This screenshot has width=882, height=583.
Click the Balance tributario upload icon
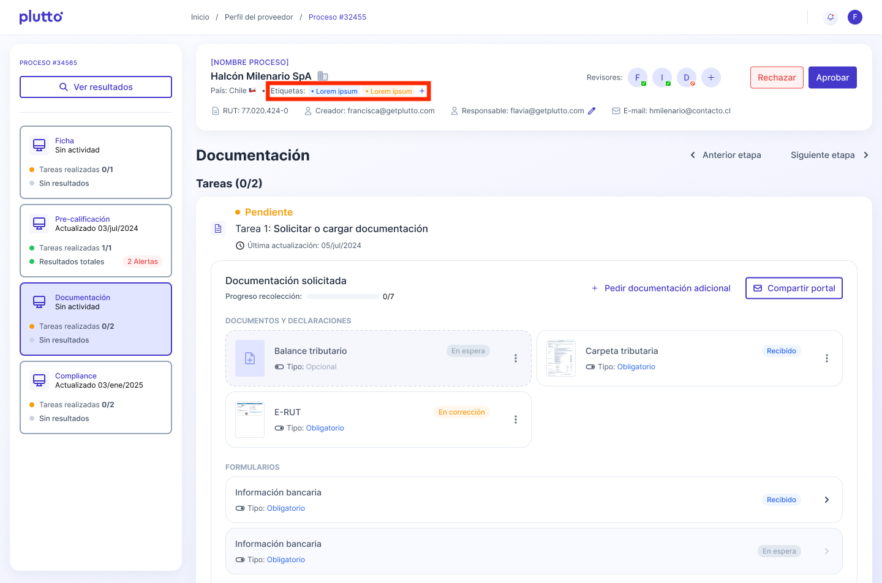coord(250,358)
